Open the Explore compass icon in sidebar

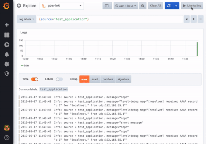(x=6, y=45)
